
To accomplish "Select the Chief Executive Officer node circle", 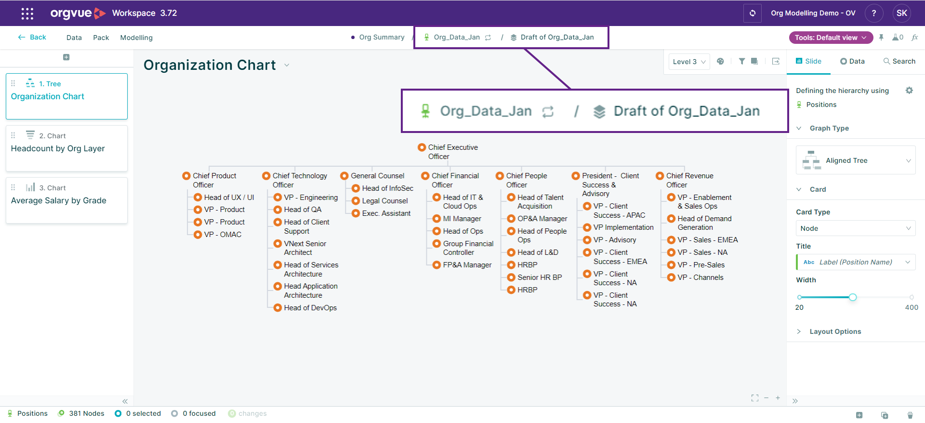I will click(x=422, y=147).
